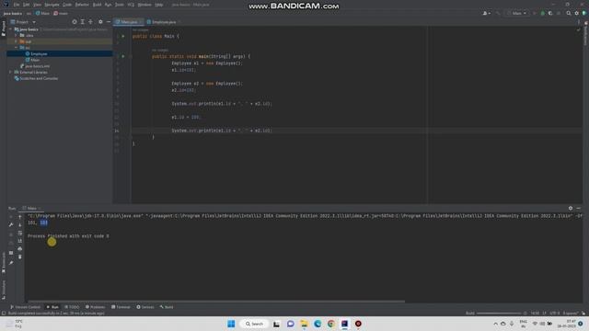
Task: Open the user account dropdown icon
Action: point(487,13)
